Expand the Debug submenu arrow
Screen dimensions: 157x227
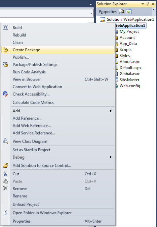pyautogui.click(x=111, y=157)
